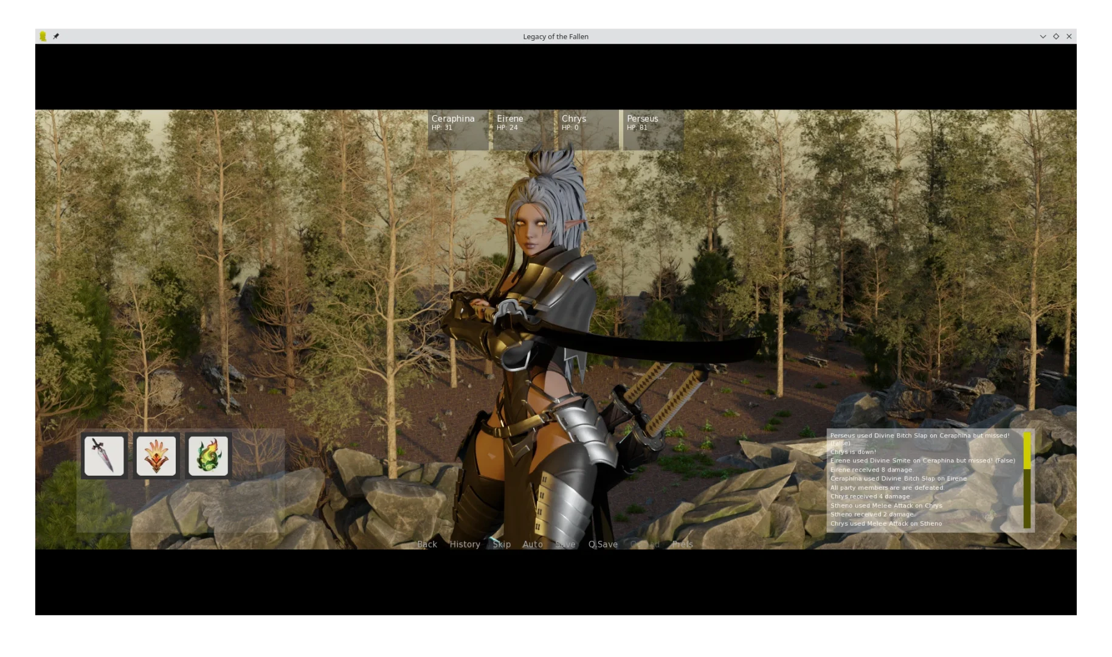Cast the green flame skill

point(209,456)
